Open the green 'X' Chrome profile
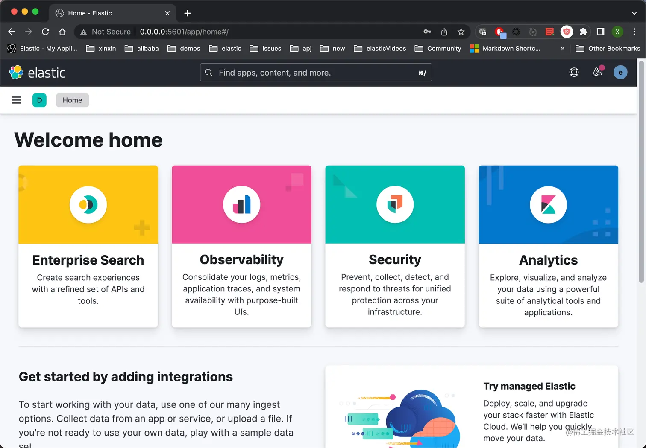 [617, 32]
